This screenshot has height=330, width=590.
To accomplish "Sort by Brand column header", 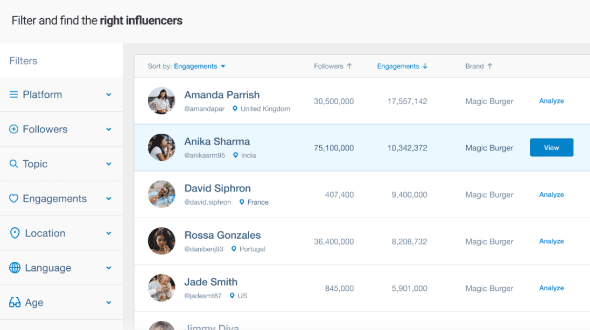I will pos(479,66).
